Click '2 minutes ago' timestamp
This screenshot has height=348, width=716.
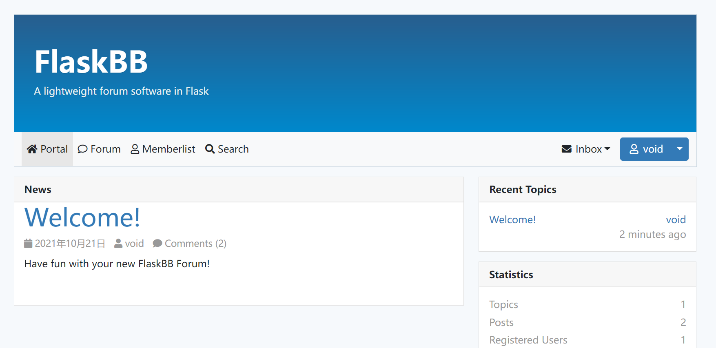652,234
